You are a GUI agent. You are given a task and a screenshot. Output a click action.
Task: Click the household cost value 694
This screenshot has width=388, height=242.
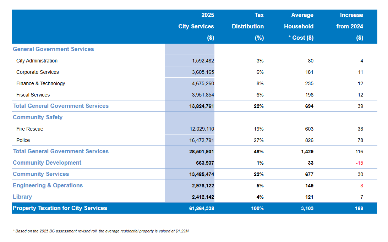tap(309, 106)
